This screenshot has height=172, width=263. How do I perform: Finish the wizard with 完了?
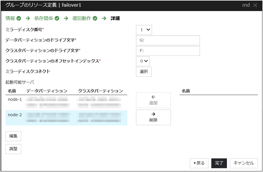(219, 163)
